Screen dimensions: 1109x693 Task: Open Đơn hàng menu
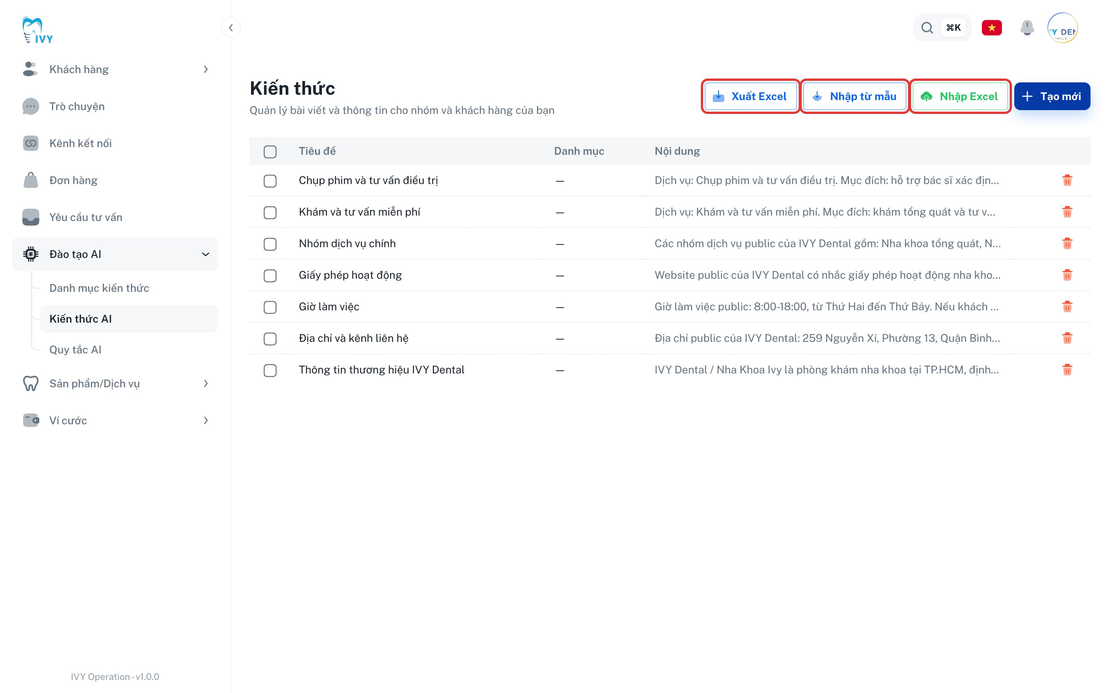click(x=115, y=180)
